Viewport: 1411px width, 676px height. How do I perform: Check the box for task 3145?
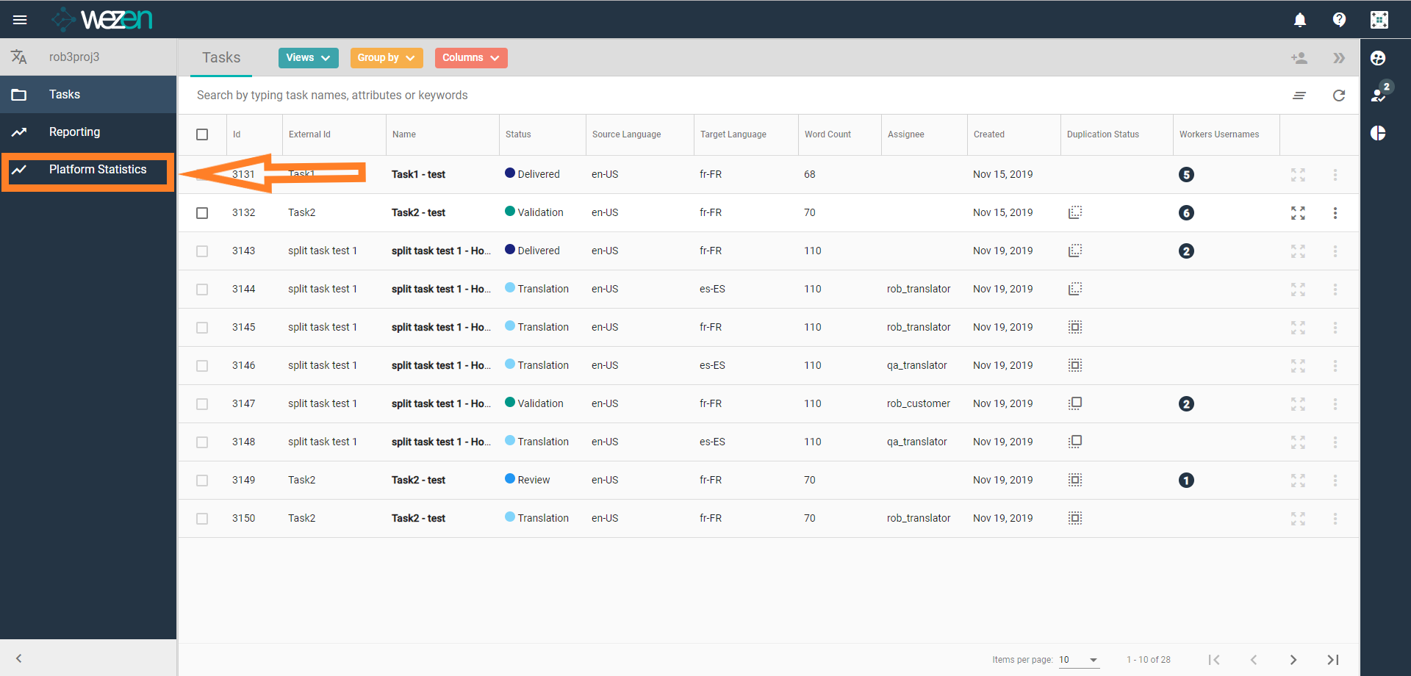tap(202, 328)
